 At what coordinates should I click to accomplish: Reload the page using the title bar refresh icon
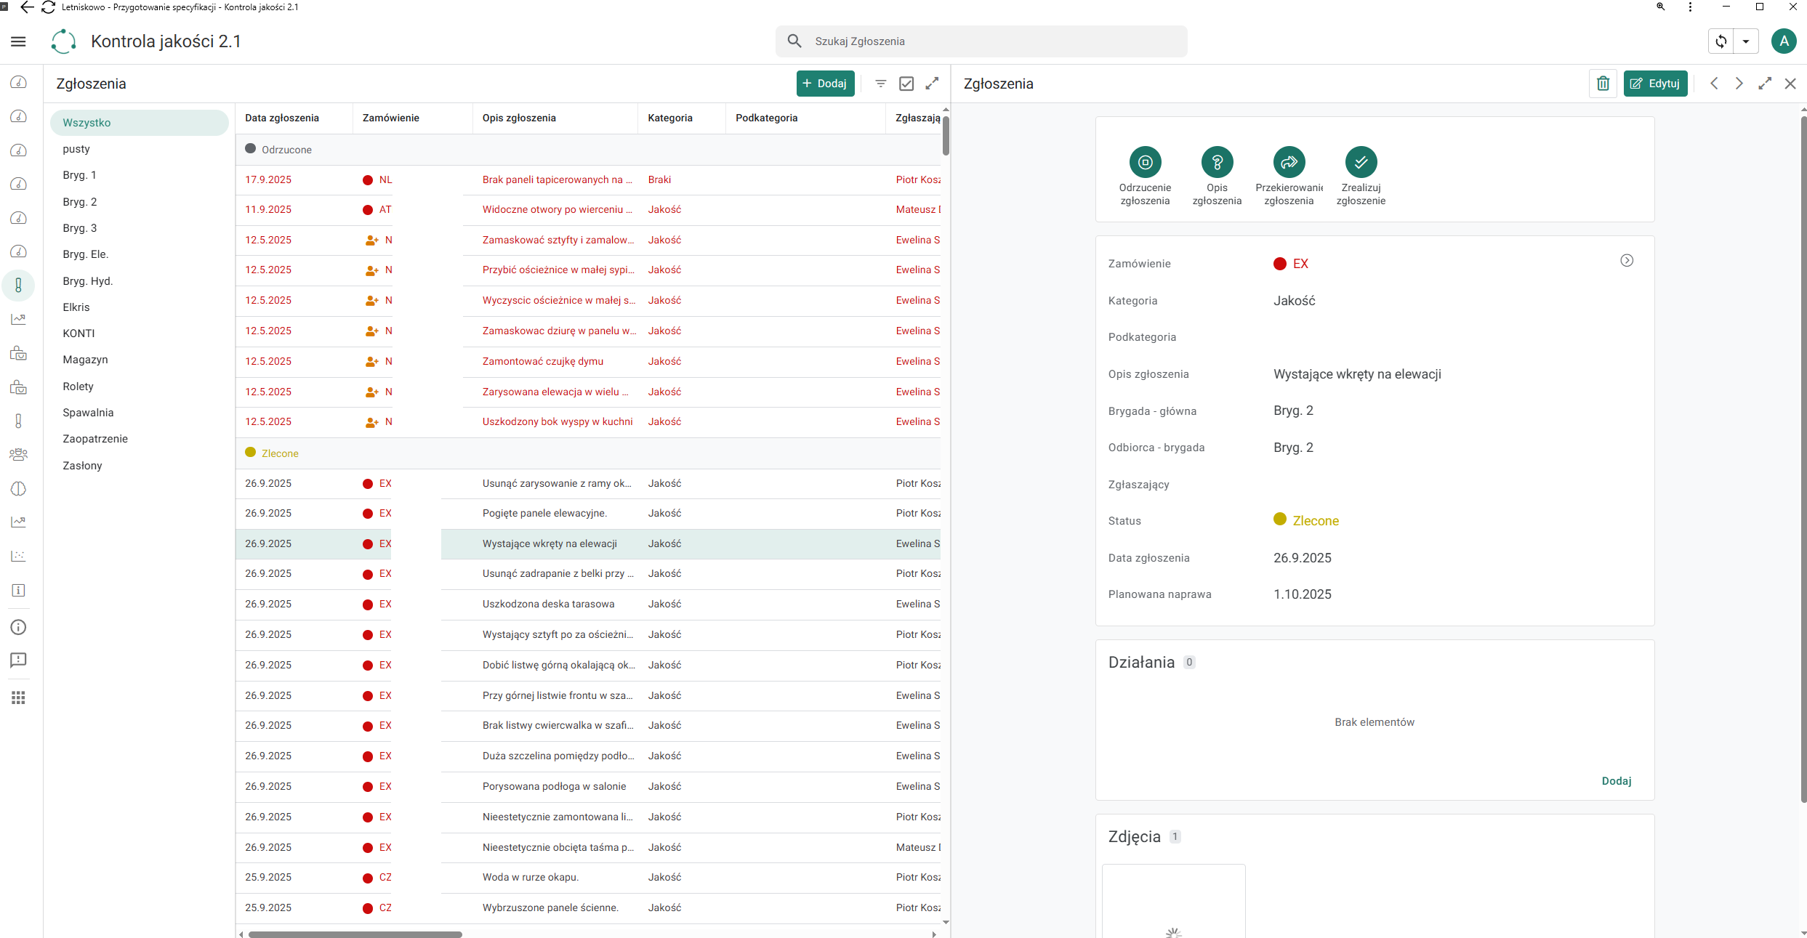point(49,7)
